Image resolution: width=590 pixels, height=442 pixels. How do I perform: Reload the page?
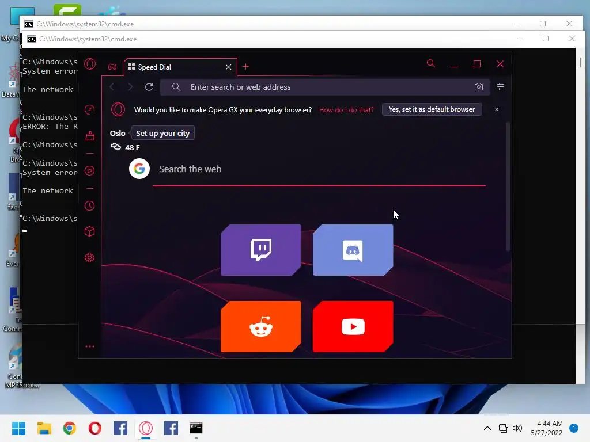point(149,87)
